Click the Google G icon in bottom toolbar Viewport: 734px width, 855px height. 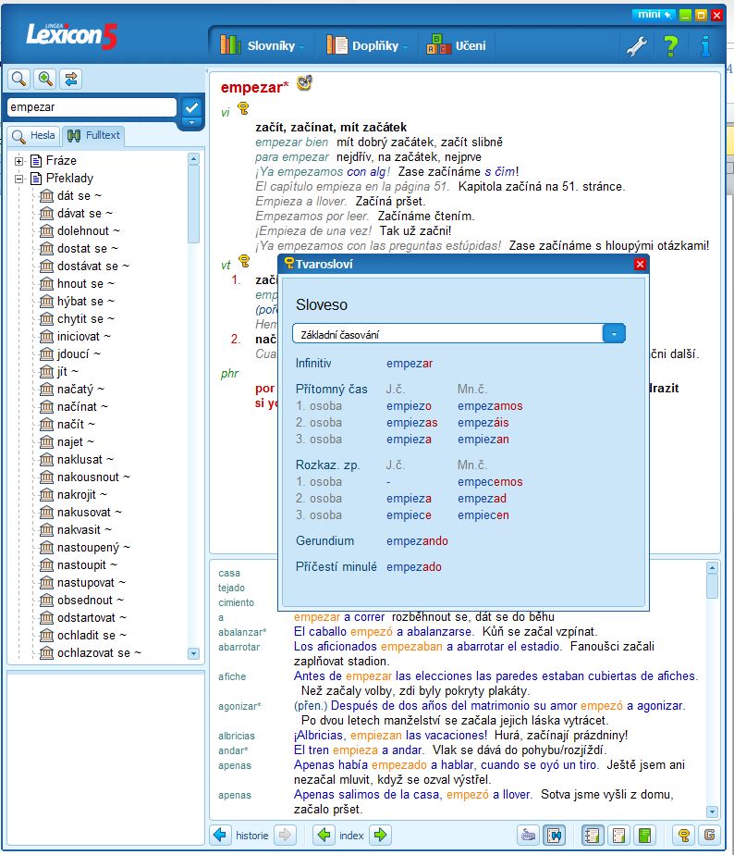click(709, 835)
